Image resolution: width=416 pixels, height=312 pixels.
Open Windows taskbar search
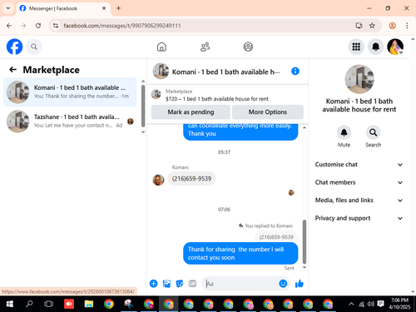tap(29, 304)
